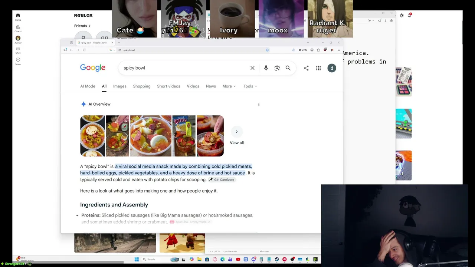
Task: Open the Girl Carnivore source link
Action: click(222, 179)
